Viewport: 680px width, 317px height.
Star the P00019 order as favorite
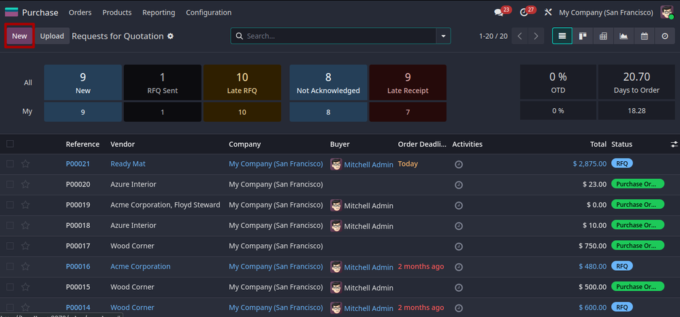click(x=26, y=205)
